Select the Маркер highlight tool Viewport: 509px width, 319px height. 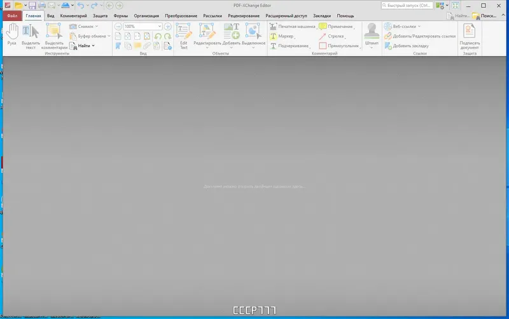coord(282,36)
